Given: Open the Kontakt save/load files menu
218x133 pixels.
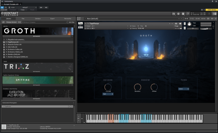Looking at the screenshot, I should 174,14.
